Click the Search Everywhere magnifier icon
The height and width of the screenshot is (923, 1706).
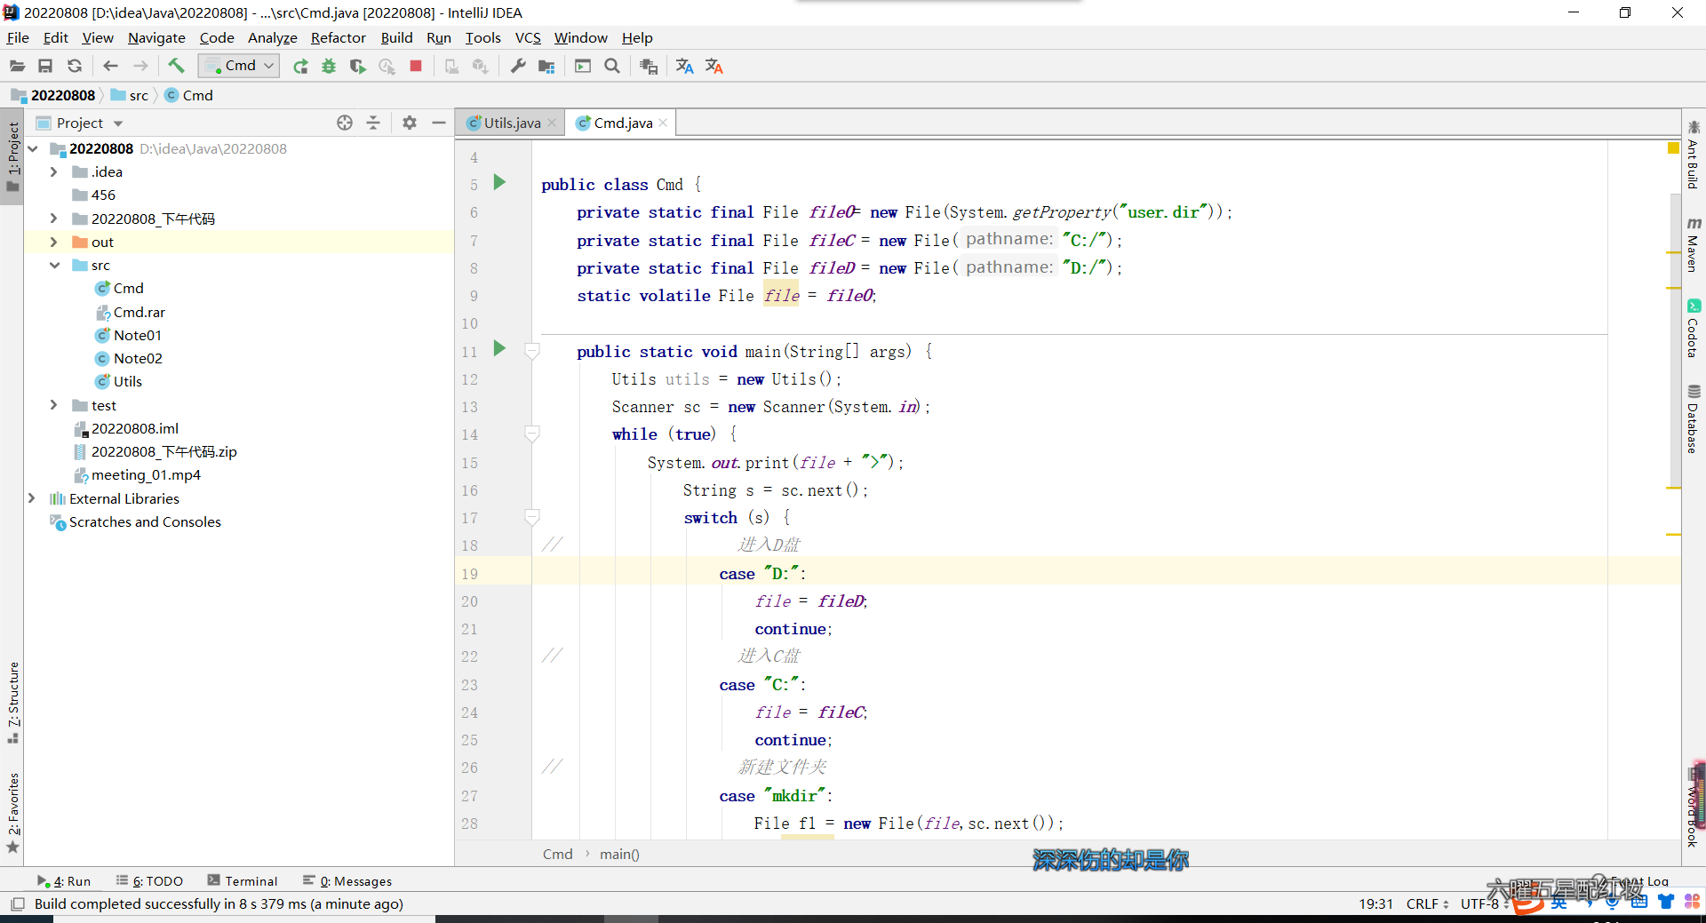coord(612,67)
